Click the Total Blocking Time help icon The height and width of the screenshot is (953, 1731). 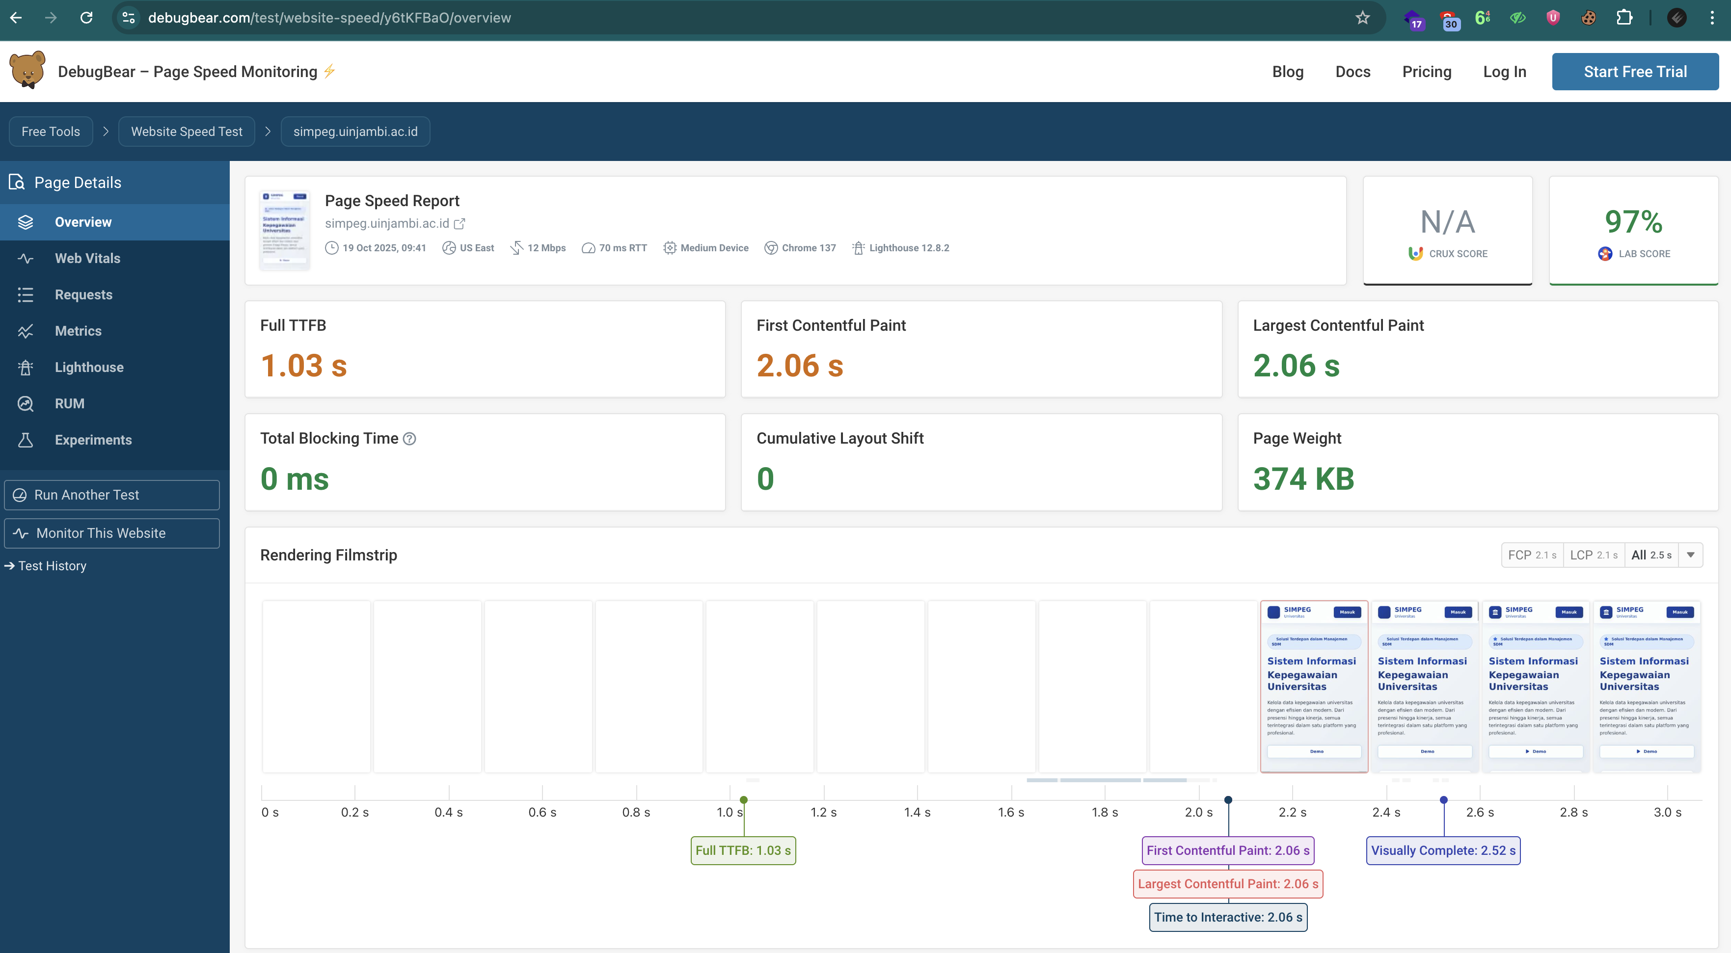click(x=409, y=439)
